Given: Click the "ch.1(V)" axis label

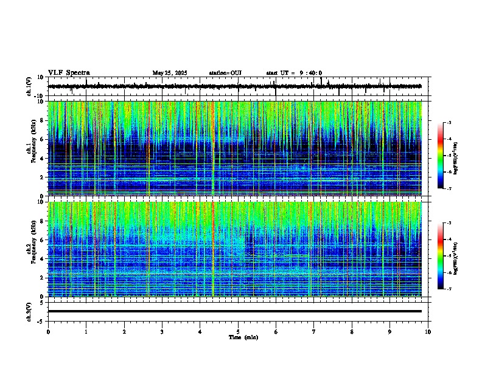Looking at the screenshot, I should 29,86.
